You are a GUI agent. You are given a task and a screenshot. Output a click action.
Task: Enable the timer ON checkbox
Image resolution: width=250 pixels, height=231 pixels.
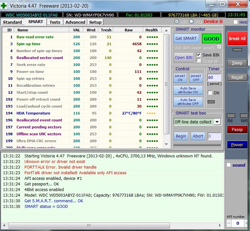(210, 93)
